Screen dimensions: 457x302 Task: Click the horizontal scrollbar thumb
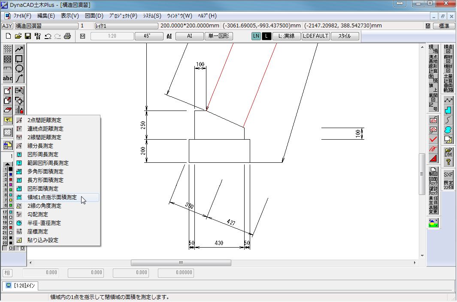click(x=181, y=263)
